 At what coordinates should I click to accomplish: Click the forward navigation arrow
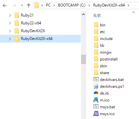tap(14, 6)
